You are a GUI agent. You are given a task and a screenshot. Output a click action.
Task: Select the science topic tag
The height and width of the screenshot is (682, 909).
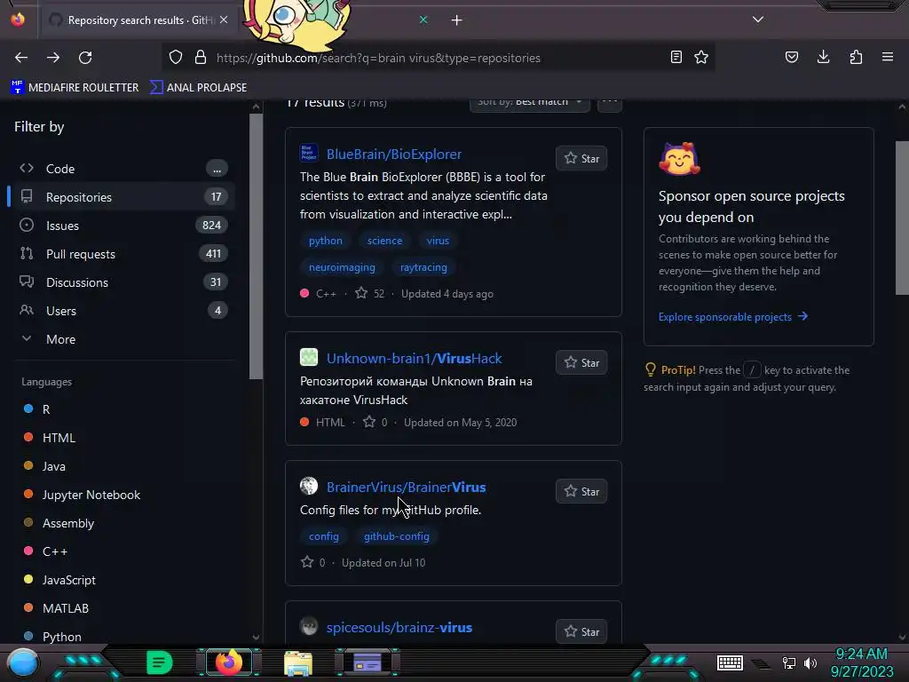tap(384, 241)
